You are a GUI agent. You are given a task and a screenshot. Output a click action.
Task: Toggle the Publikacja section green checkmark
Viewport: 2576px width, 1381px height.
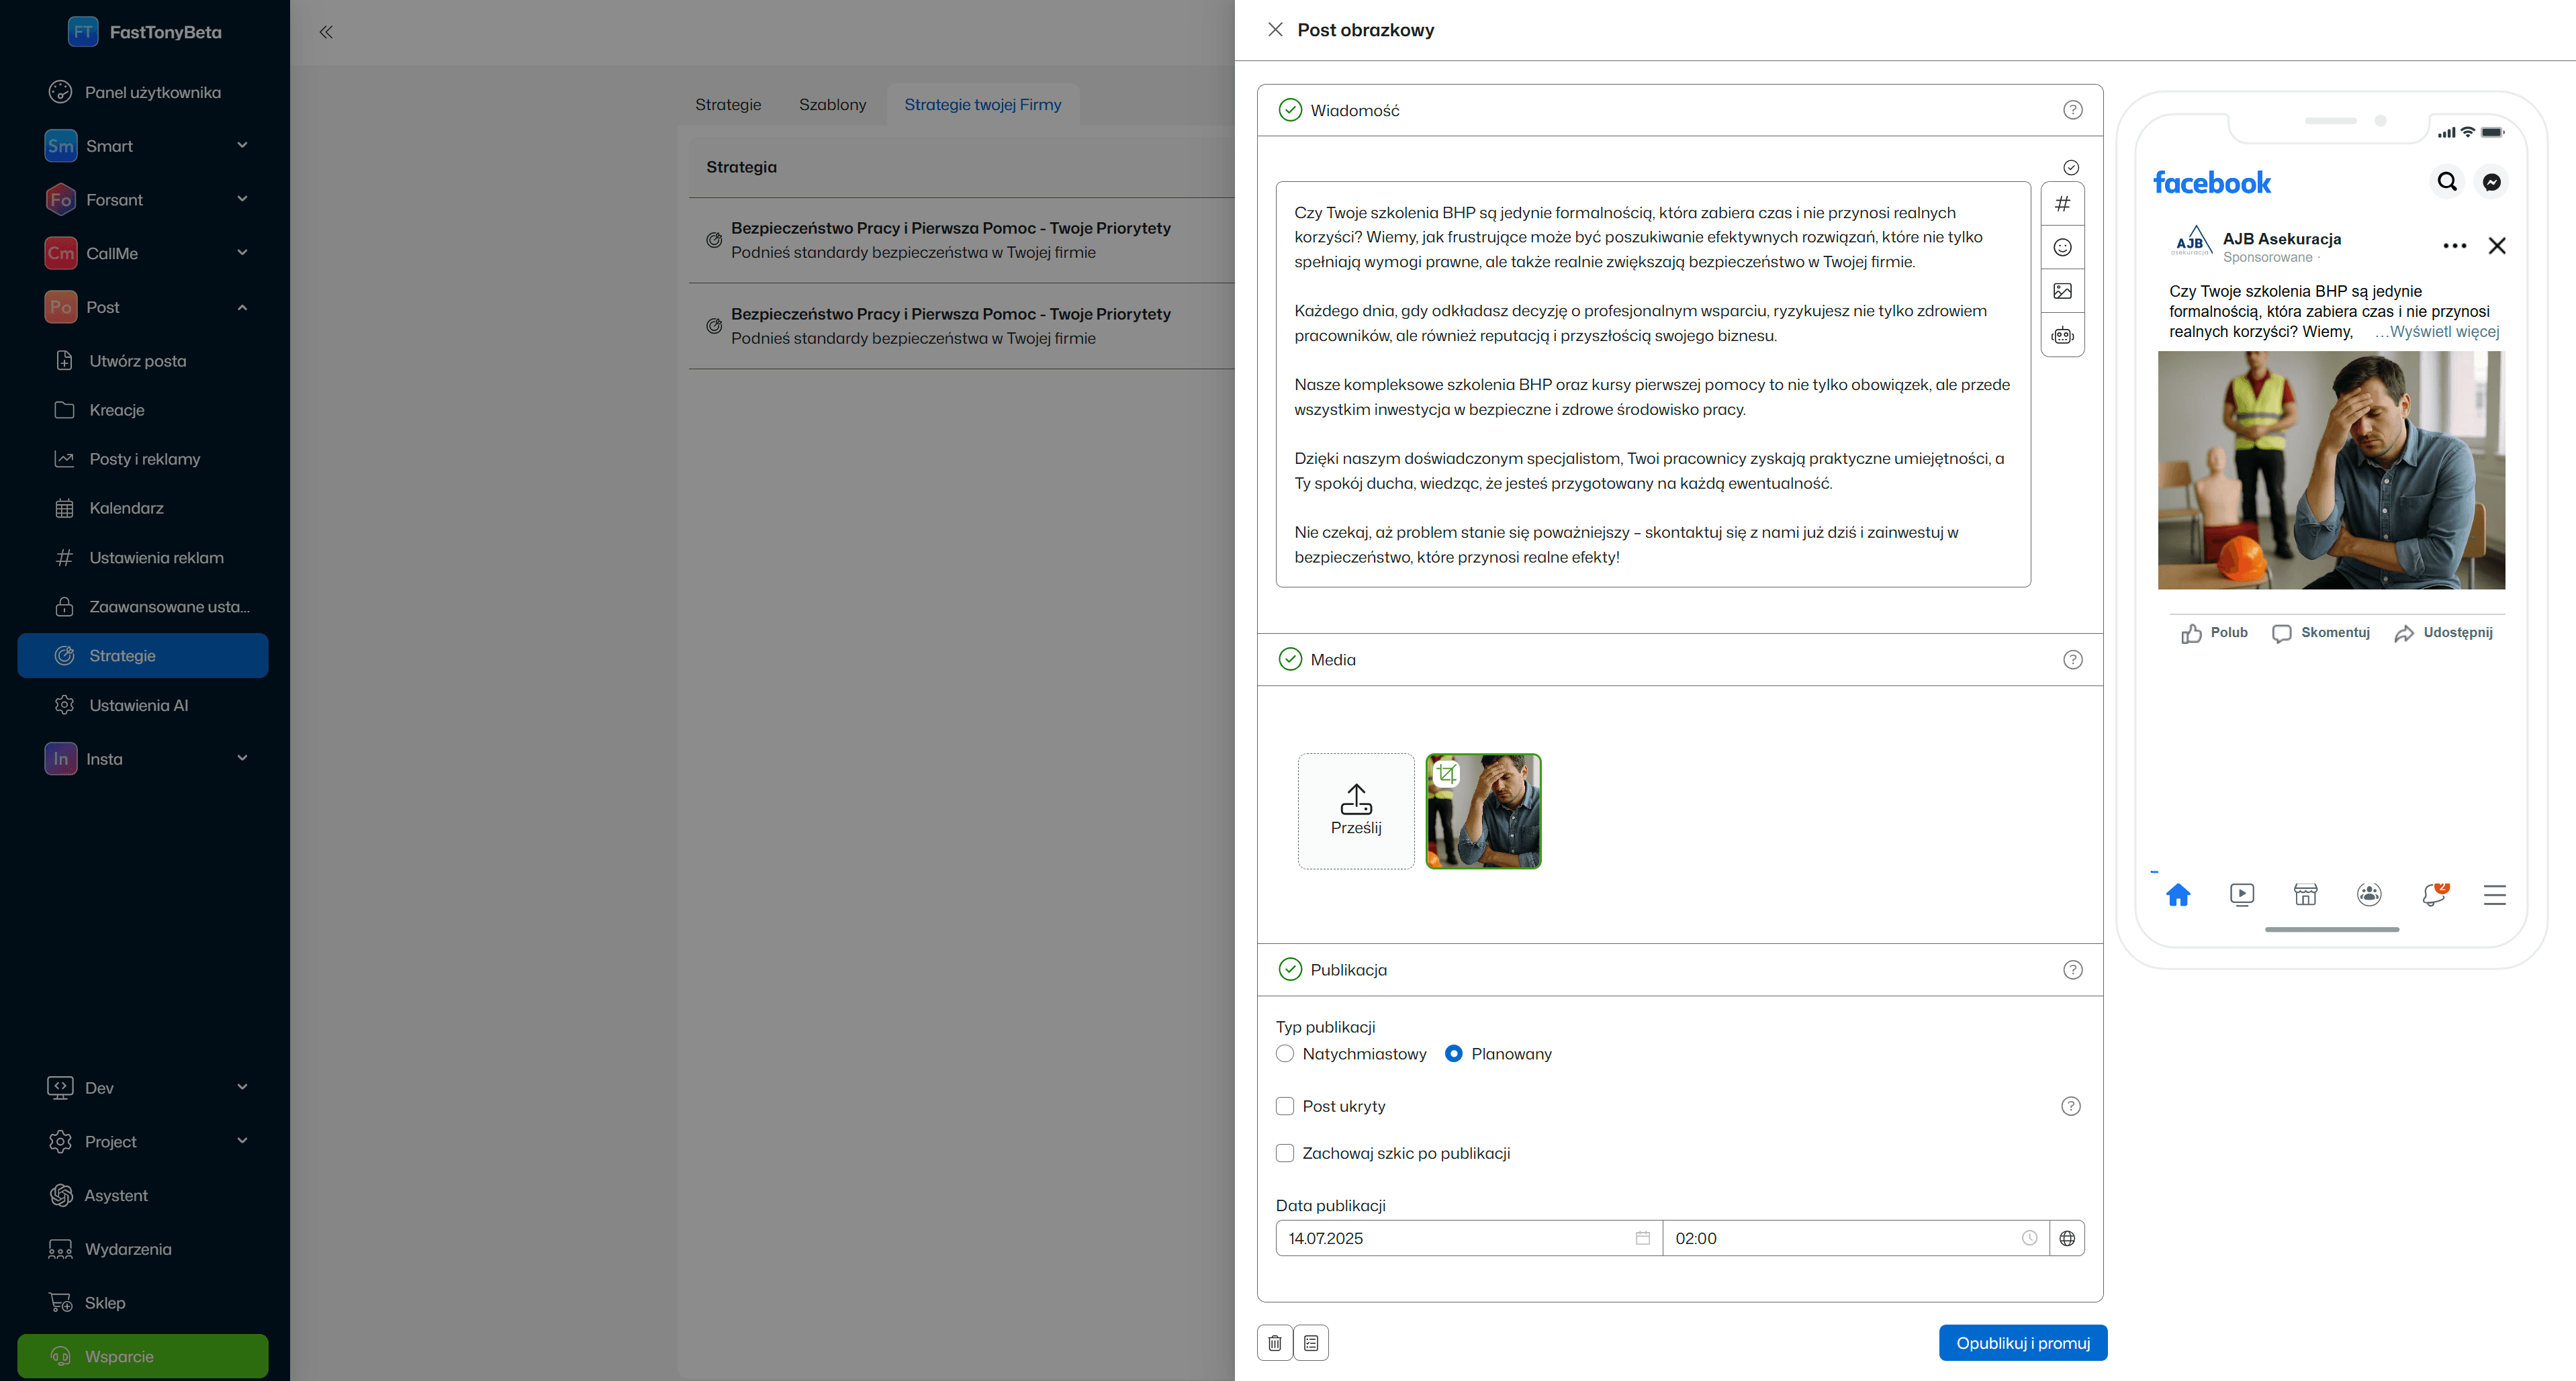(x=1290, y=970)
